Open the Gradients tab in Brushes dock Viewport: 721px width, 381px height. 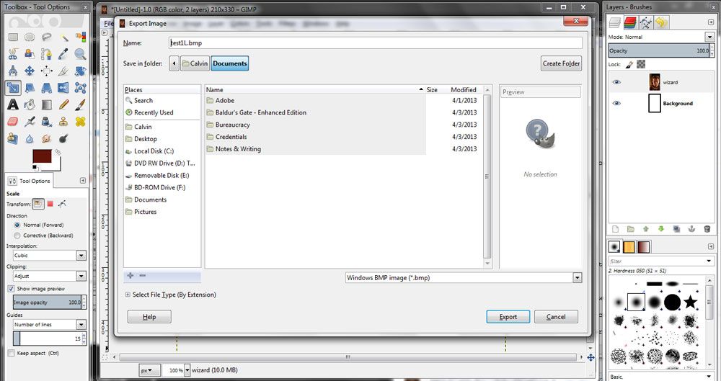tap(643, 247)
